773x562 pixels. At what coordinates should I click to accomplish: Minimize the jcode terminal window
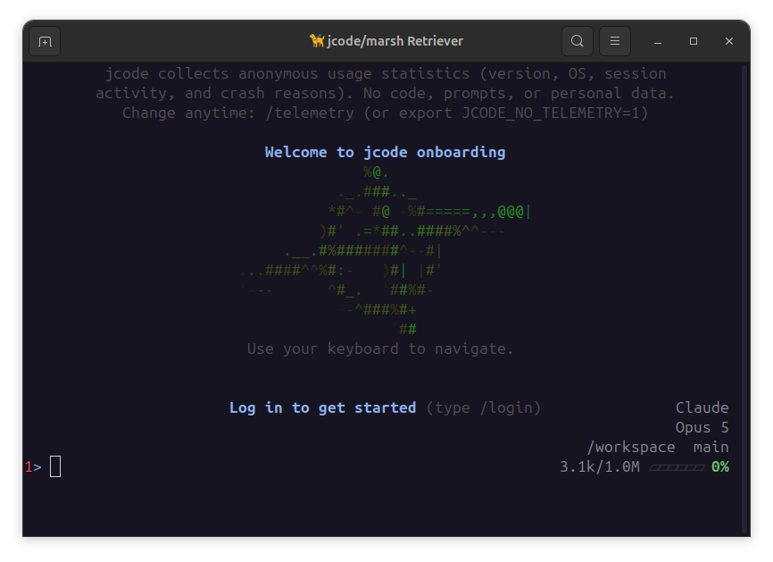[x=658, y=41]
